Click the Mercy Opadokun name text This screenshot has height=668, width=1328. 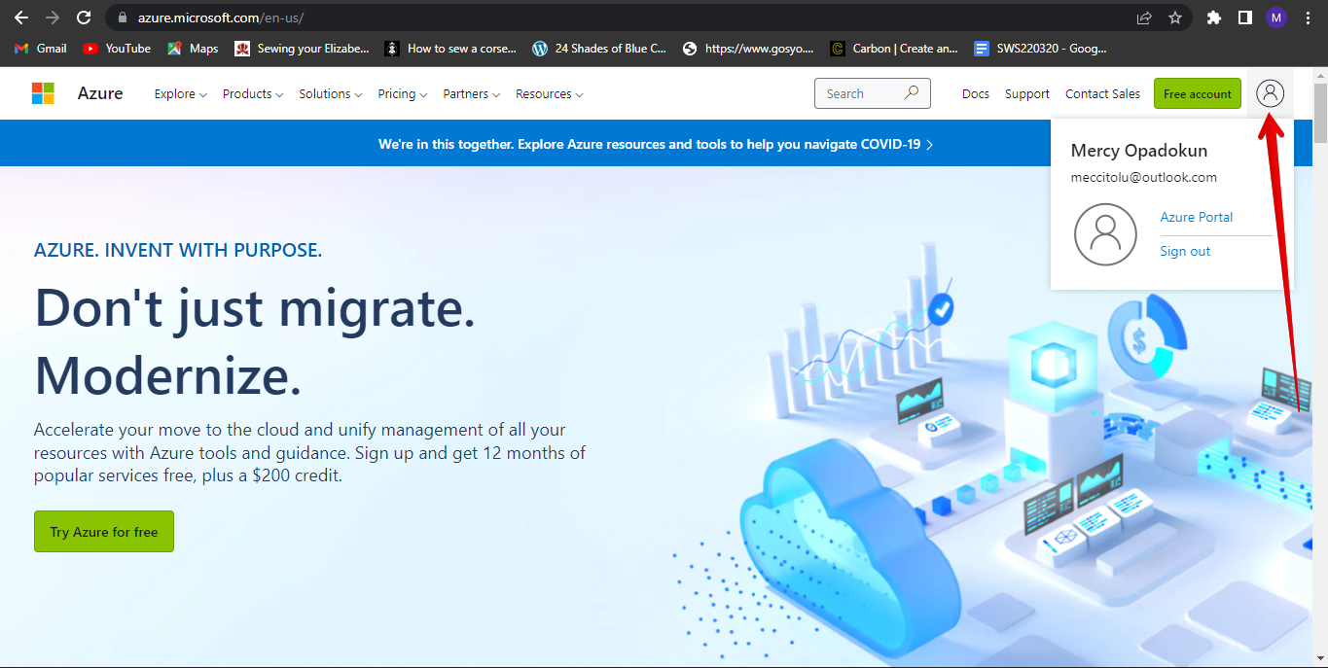[x=1139, y=151]
